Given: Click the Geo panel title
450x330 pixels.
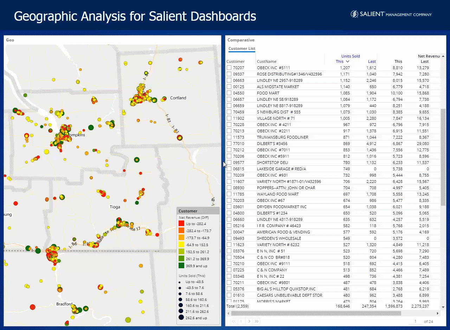Looking at the screenshot, I should [10, 40].
